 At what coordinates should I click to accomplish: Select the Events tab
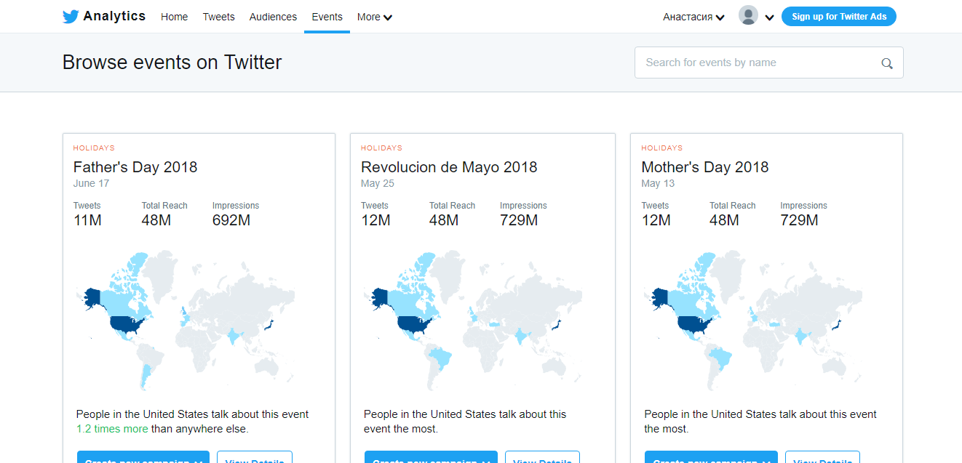pyautogui.click(x=327, y=17)
